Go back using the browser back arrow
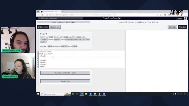Screen dimensions: 189x106 point(38,15)
